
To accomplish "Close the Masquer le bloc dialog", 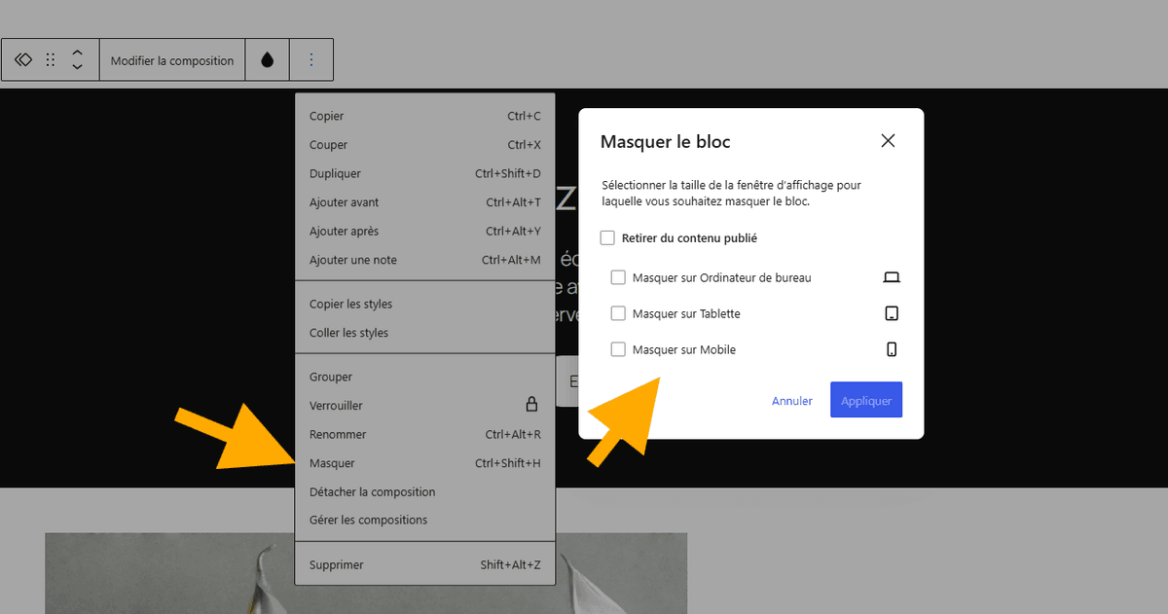I will coord(887,140).
